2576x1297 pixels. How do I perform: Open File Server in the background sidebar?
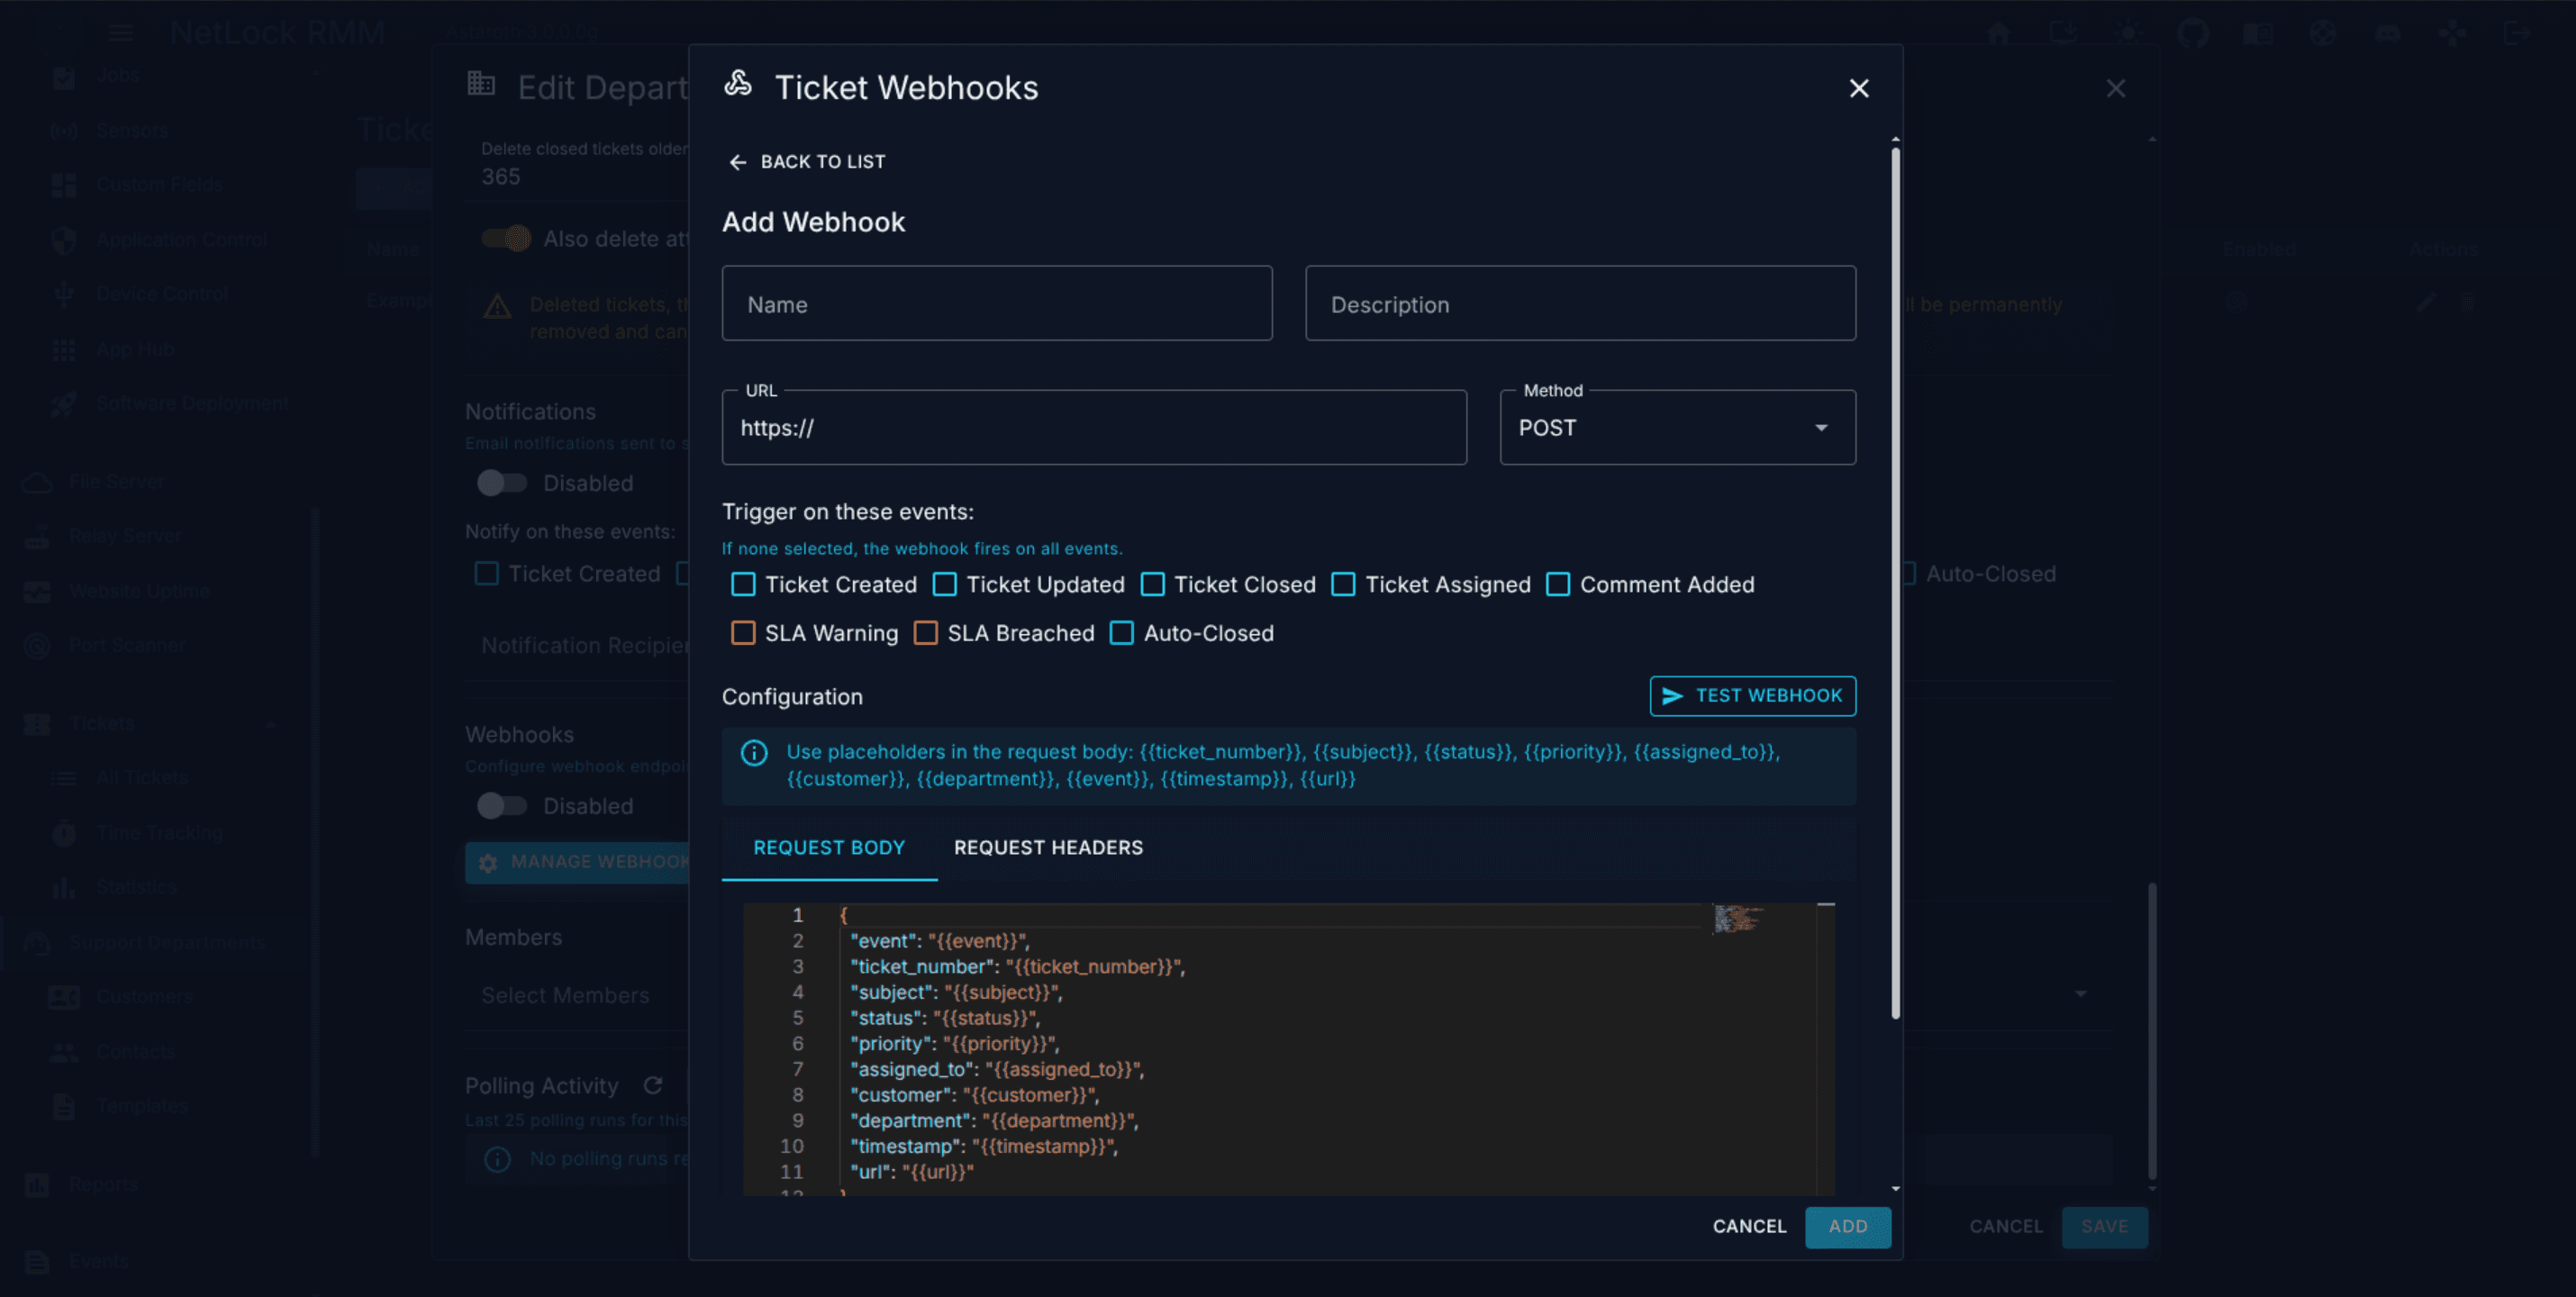pos(117,482)
